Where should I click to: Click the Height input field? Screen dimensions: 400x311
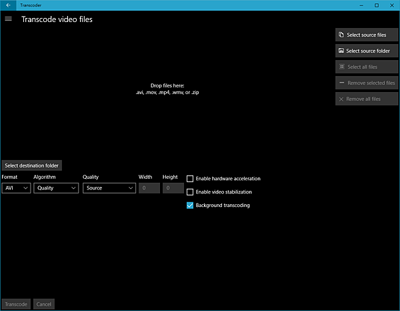(x=173, y=188)
